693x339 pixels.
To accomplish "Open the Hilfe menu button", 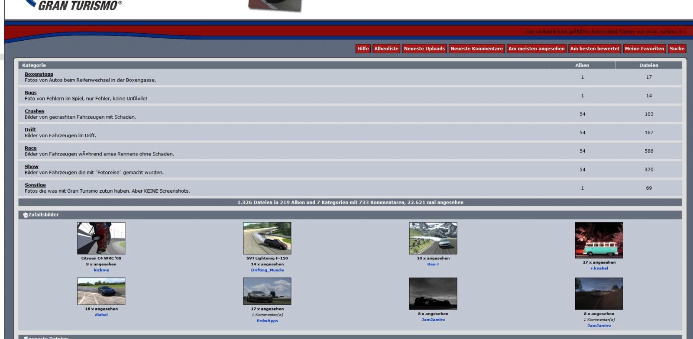I will coord(363,49).
